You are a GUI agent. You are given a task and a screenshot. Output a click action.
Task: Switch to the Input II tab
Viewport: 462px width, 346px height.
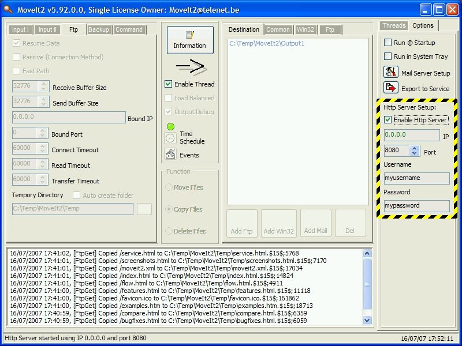point(47,30)
